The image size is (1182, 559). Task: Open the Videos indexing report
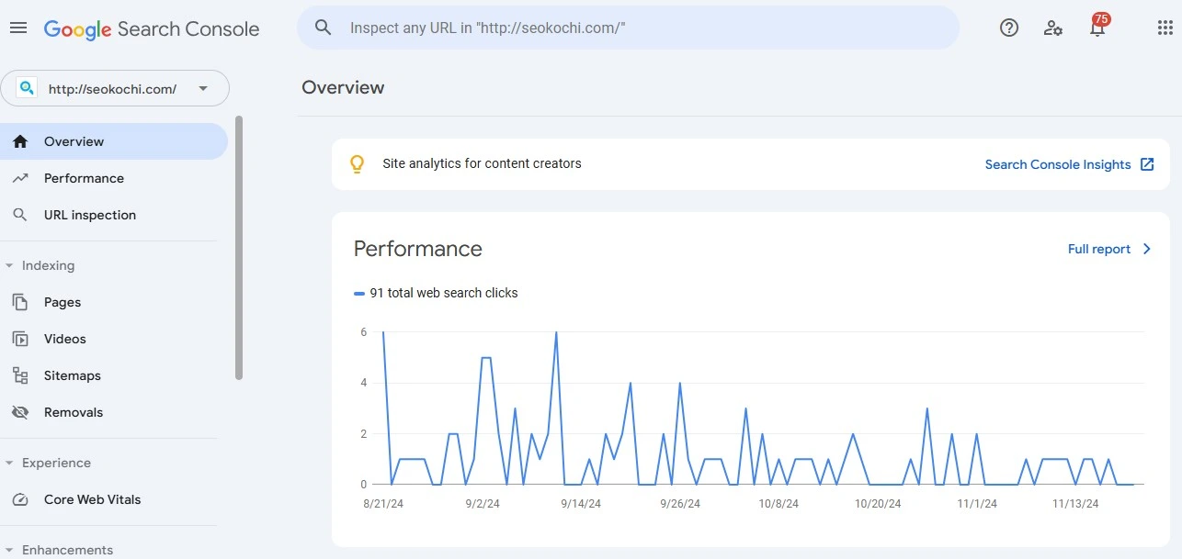click(x=114, y=339)
